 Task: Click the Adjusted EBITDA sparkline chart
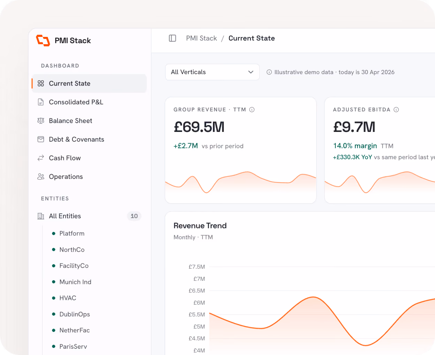tap(380, 182)
